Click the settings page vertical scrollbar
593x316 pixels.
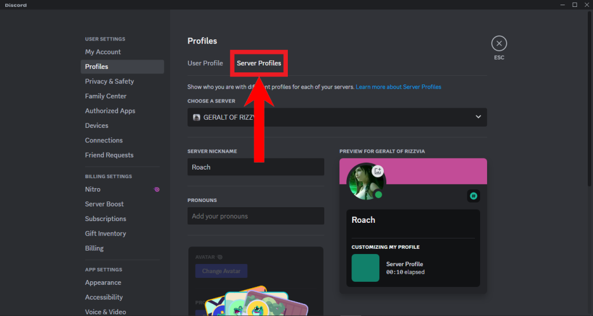click(x=590, y=99)
